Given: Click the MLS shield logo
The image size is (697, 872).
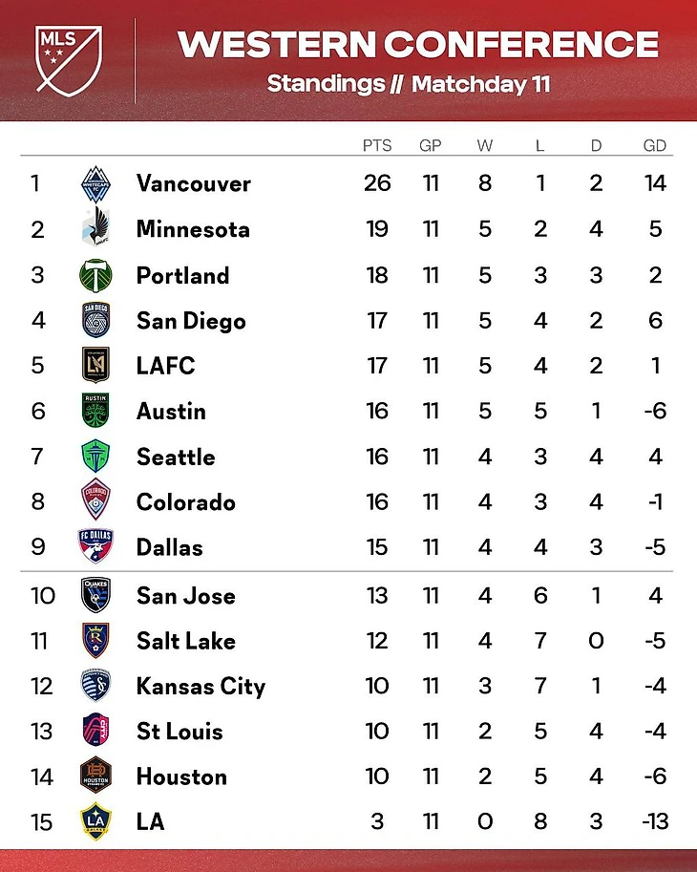Looking at the screenshot, I should 69,58.
